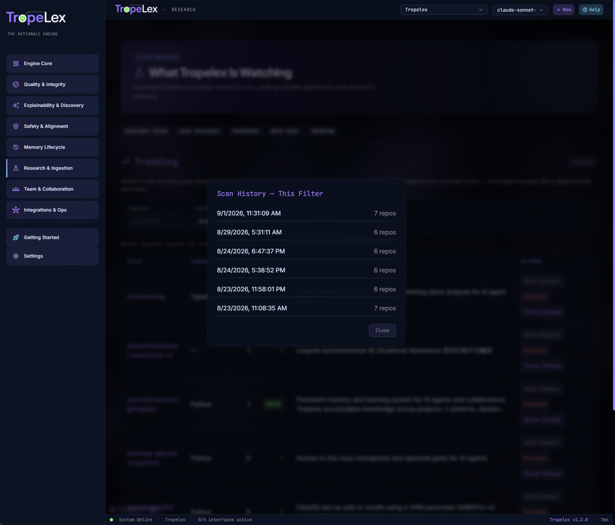Click the TropeLex logo in sidebar
This screenshot has height=525, width=615.
(x=36, y=18)
